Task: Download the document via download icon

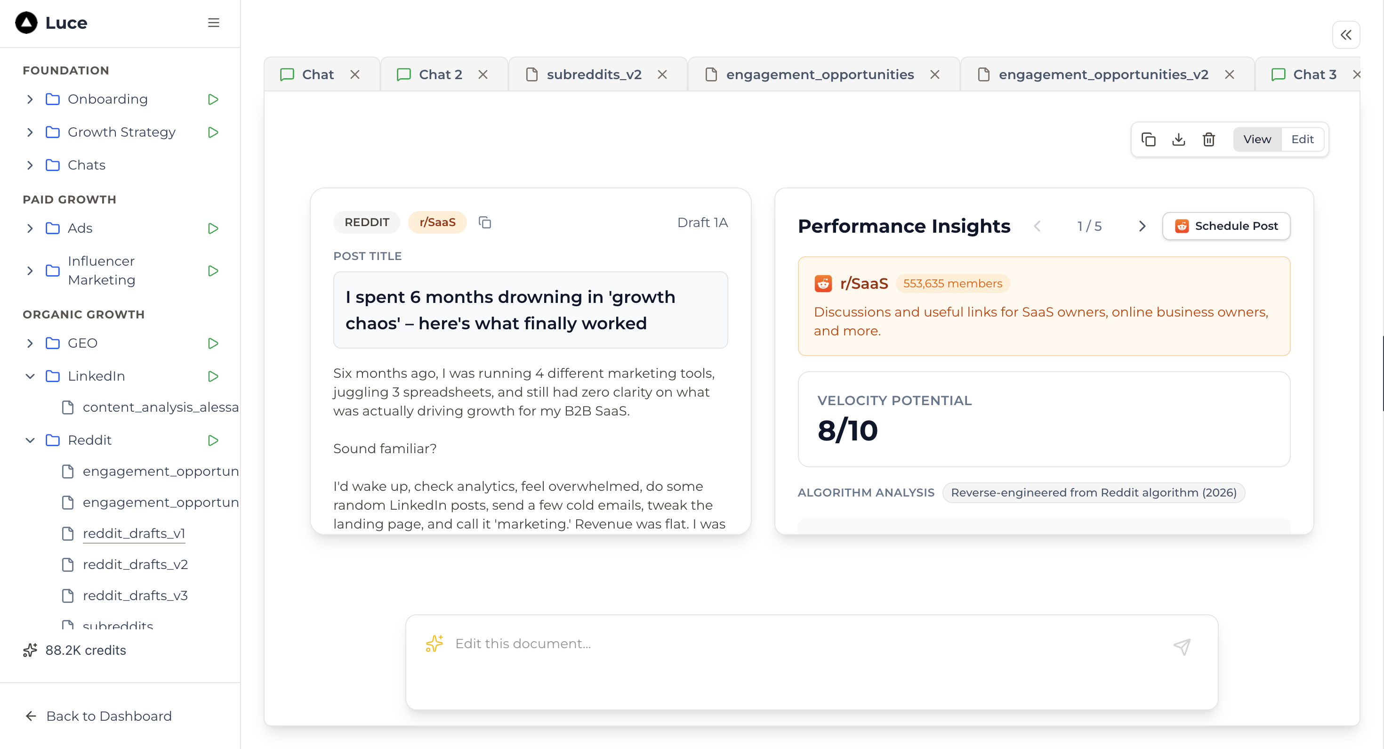Action: coord(1178,139)
